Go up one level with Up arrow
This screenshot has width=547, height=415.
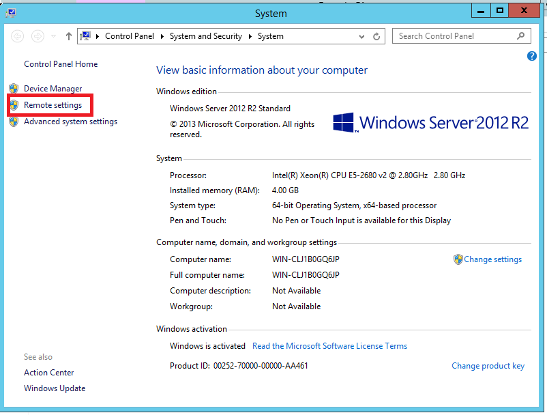(x=69, y=36)
